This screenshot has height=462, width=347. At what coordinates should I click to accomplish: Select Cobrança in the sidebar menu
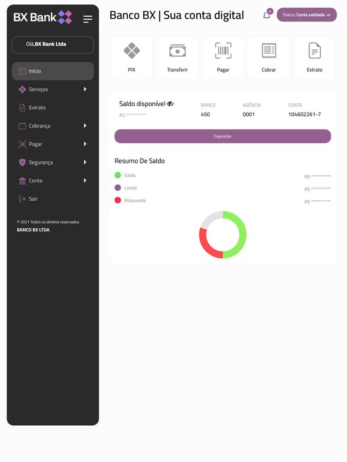point(53,126)
